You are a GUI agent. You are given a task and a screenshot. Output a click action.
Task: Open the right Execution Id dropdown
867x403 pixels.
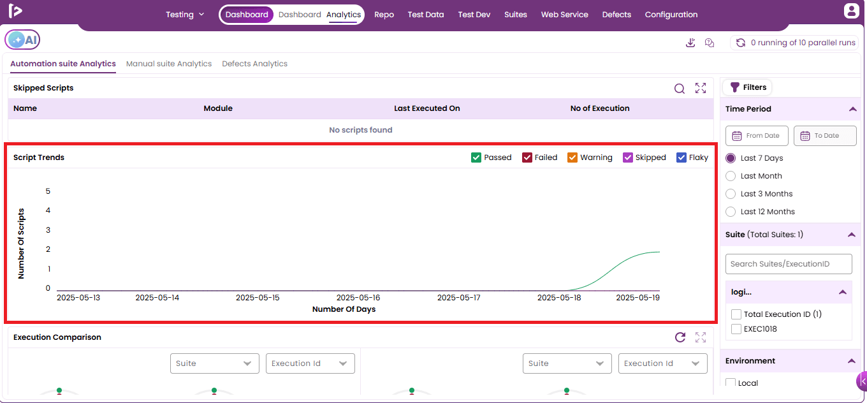[663, 363]
